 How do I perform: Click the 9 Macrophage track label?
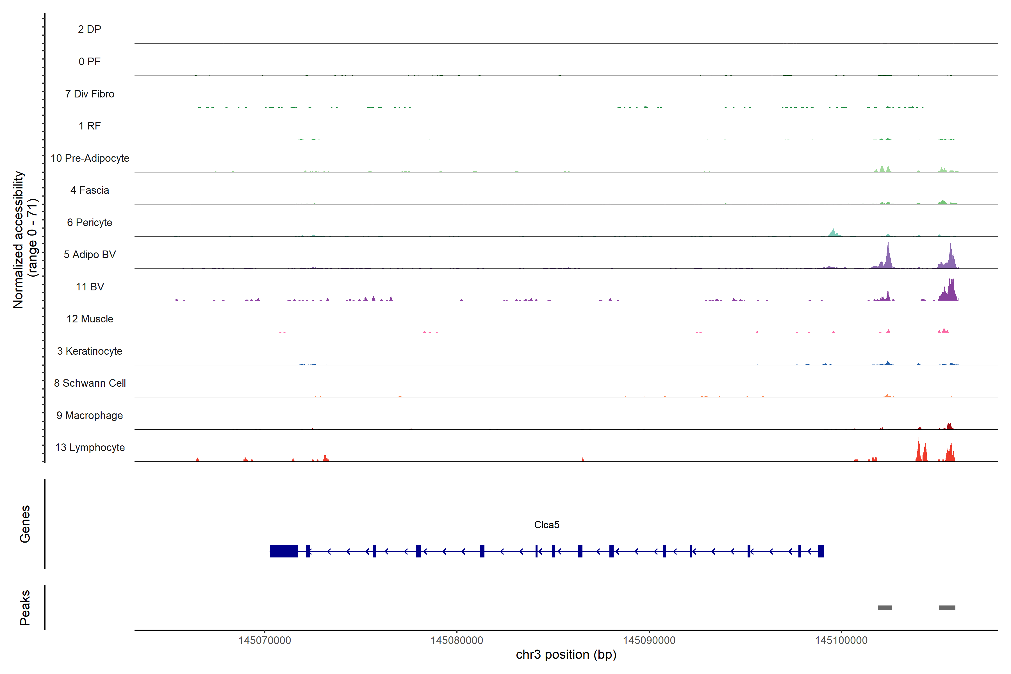[x=90, y=416]
